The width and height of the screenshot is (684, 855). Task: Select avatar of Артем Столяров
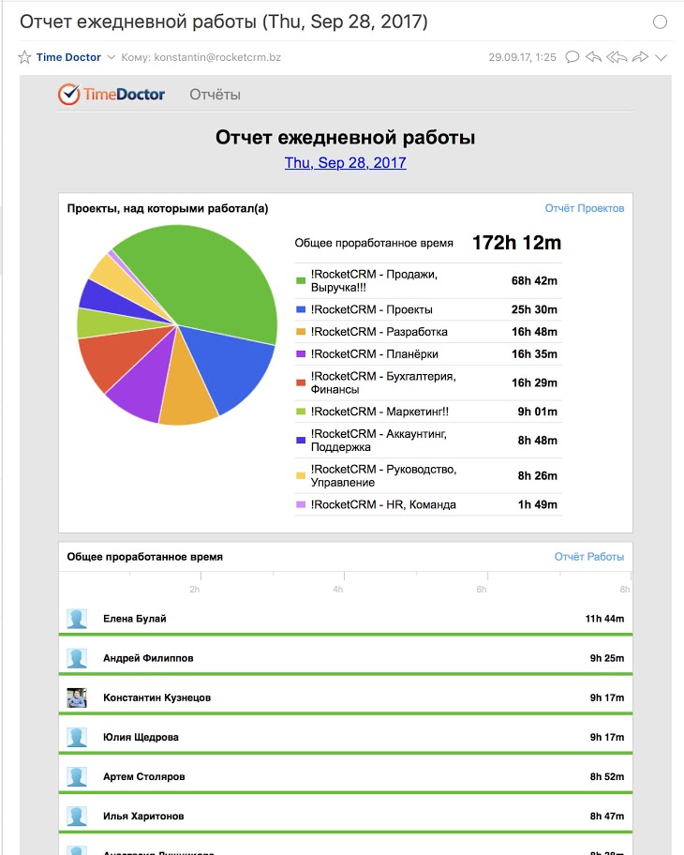[77, 776]
